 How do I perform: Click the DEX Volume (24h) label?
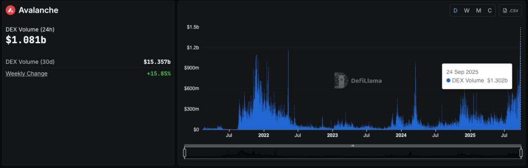(30, 29)
